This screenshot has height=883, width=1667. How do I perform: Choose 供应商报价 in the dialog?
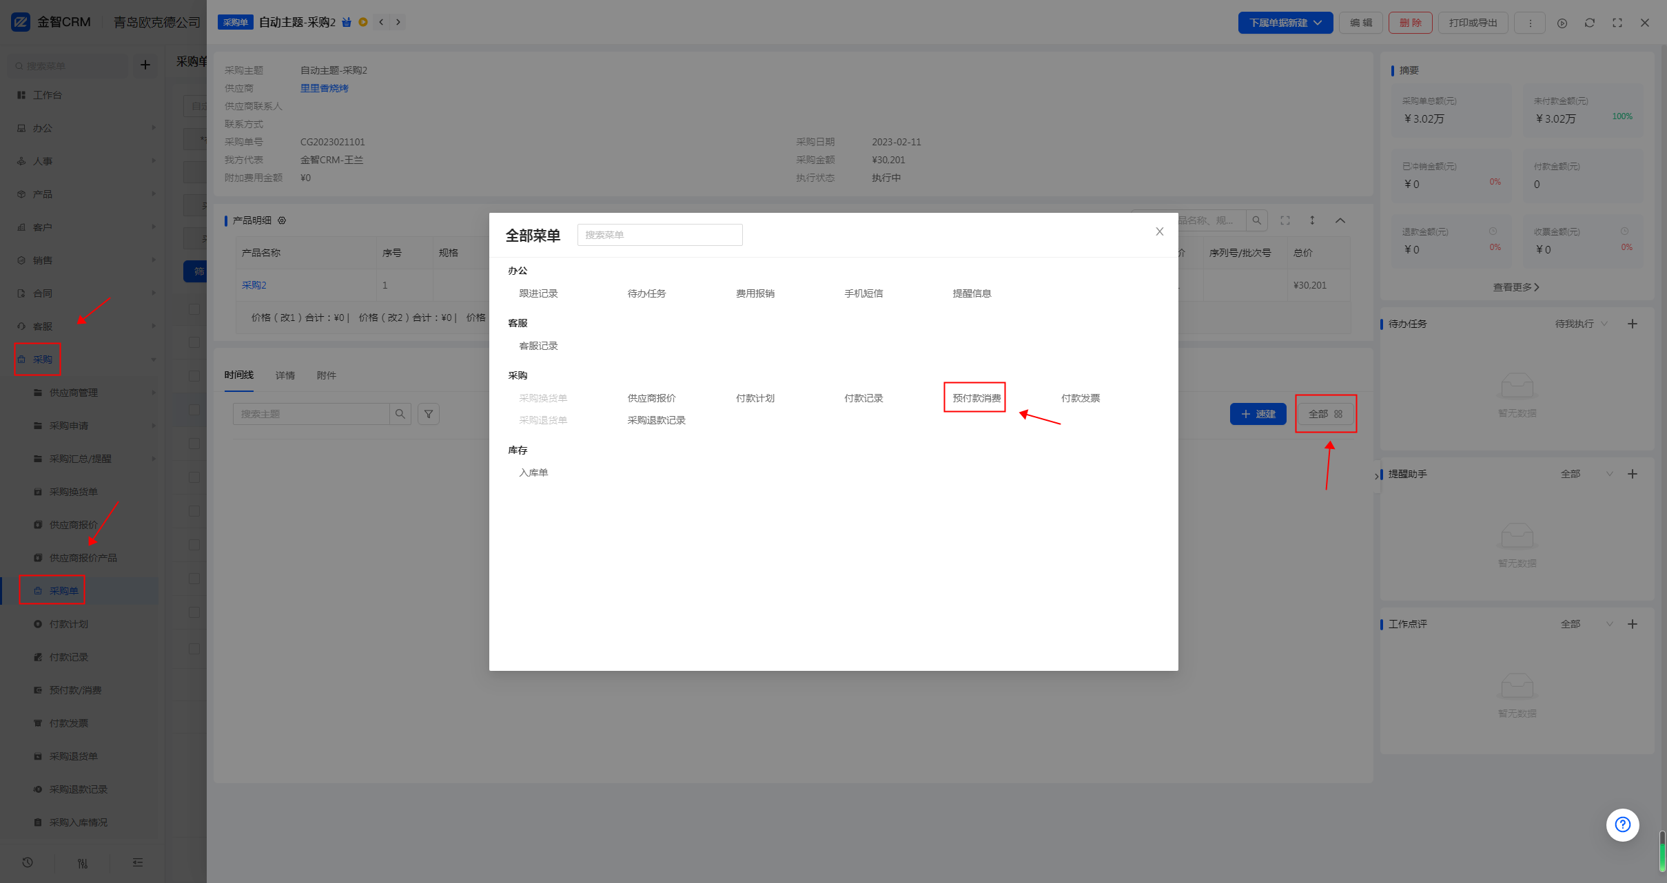651,398
